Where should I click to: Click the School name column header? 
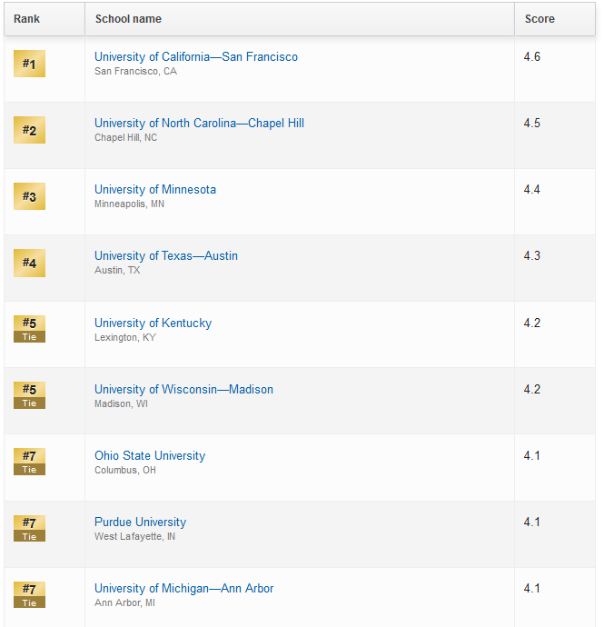[x=300, y=19]
